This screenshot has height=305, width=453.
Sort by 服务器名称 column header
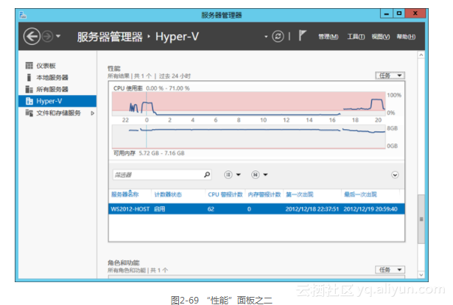124,194
